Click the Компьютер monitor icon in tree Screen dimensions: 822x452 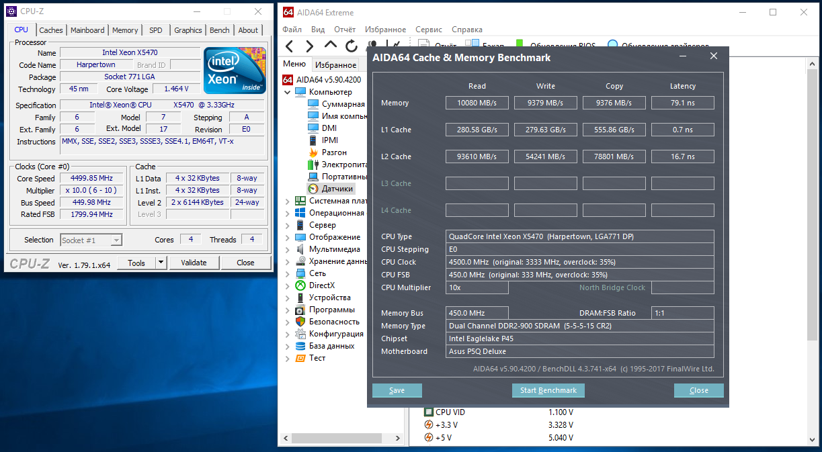pos(300,92)
